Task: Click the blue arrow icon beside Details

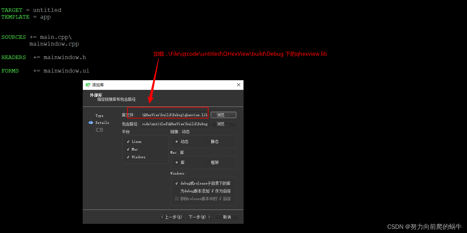Action: [x=91, y=123]
